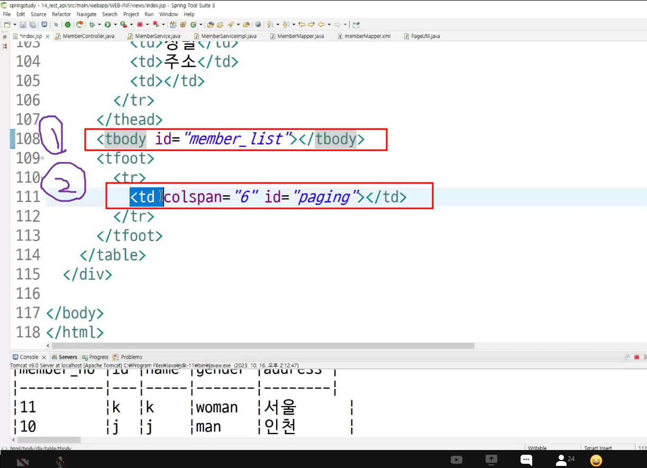Click the Terminal monitor icon in toolbar
647x468 pixels.
point(44,24)
